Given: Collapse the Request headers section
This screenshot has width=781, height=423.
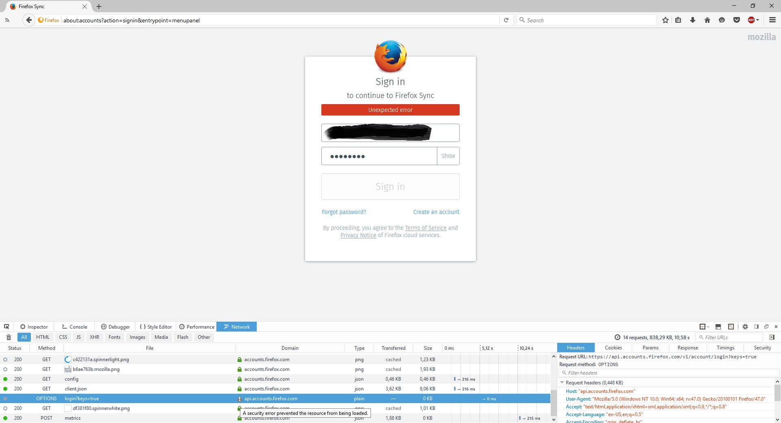Looking at the screenshot, I should pos(562,383).
